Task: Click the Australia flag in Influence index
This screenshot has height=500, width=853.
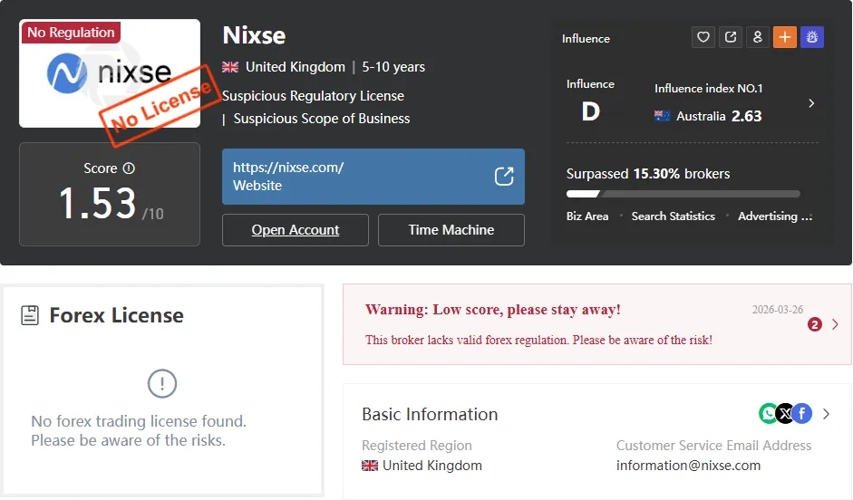Action: click(662, 116)
